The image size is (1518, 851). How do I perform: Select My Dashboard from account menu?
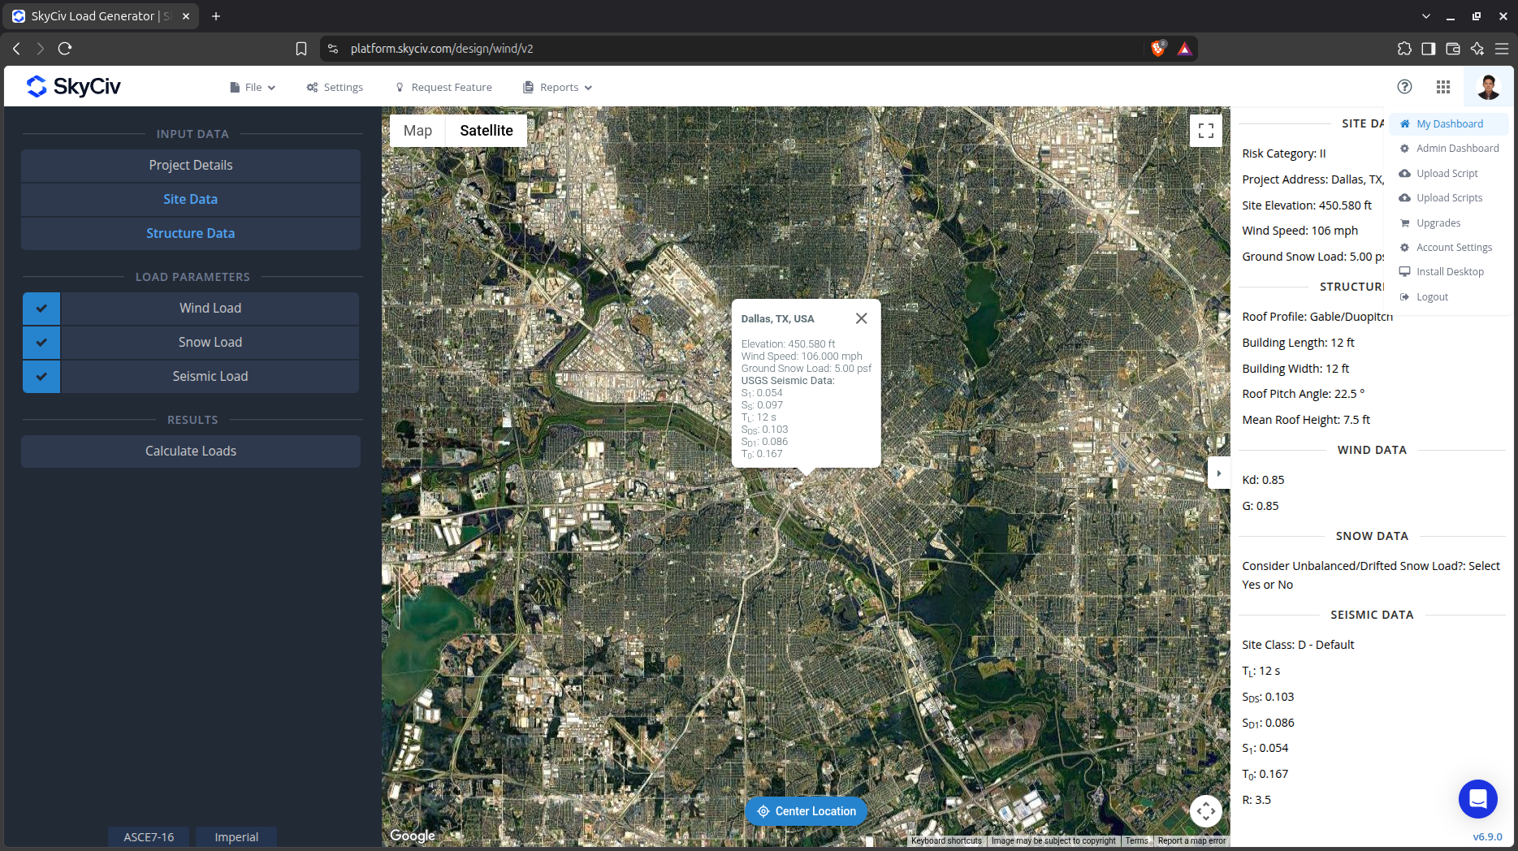(1449, 124)
